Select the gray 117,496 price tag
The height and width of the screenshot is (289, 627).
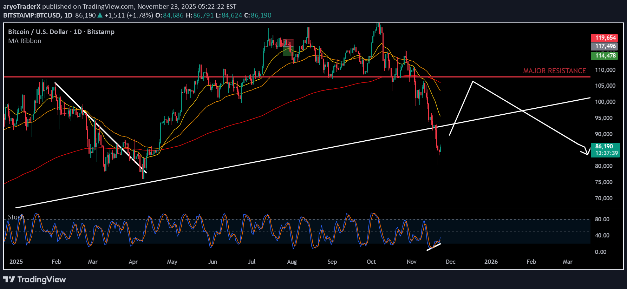(x=605, y=46)
